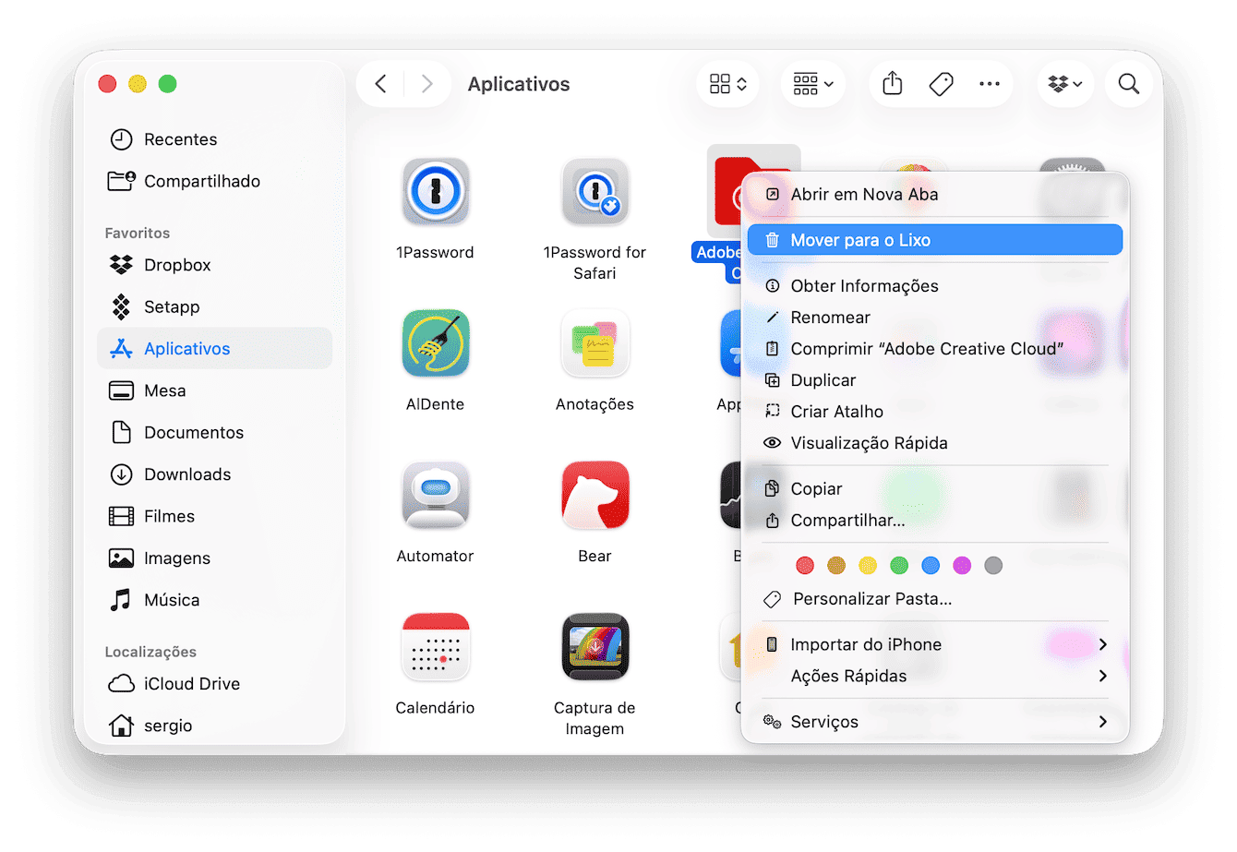The height and width of the screenshot is (852, 1237).
Task: Click the Favoritos section header
Action: (138, 234)
